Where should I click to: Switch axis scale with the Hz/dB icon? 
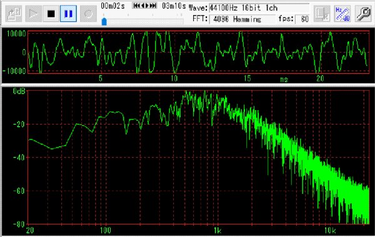pyautogui.click(x=342, y=14)
